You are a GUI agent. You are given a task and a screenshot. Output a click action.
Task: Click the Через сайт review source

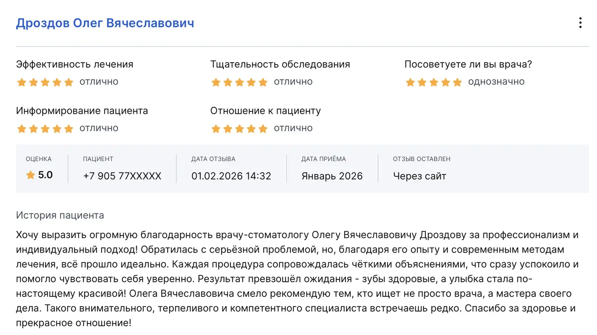point(419,176)
